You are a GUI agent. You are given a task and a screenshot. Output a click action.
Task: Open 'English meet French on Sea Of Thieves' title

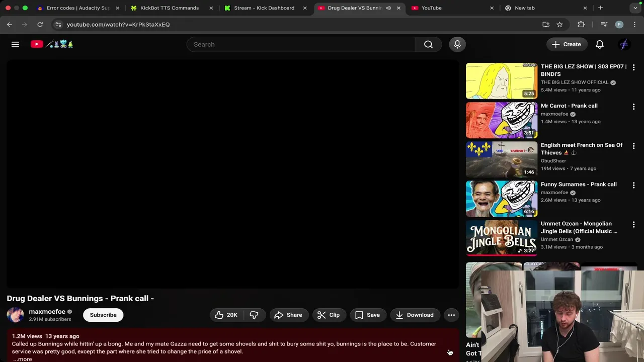point(582,149)
